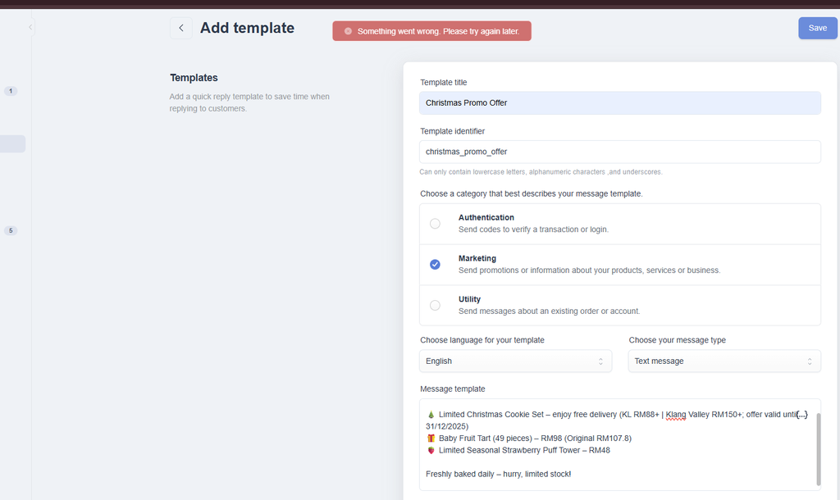Dismiss the error toast via its X icon
This screenshot has height=500, width=840.
pyautogui.click(x=348, y=31)
